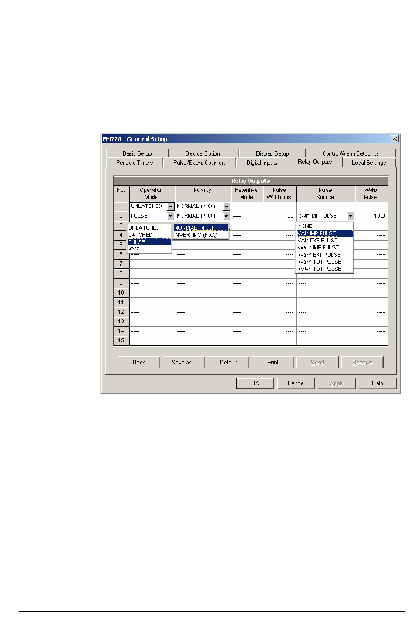The height and width of the screenshot is (628, 420).
Task: Select row number 15 header
Action: (x=121, y=341)
